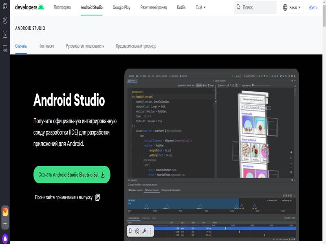Open the orange mail app in sidebar
This screenshot has height=244, width=326.
pyautogui.click(x=5, y=212)
